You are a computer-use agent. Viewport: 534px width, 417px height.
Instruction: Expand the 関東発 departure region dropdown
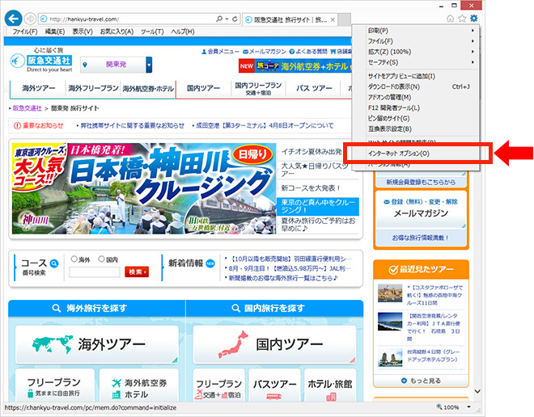[x=149, y=65]
